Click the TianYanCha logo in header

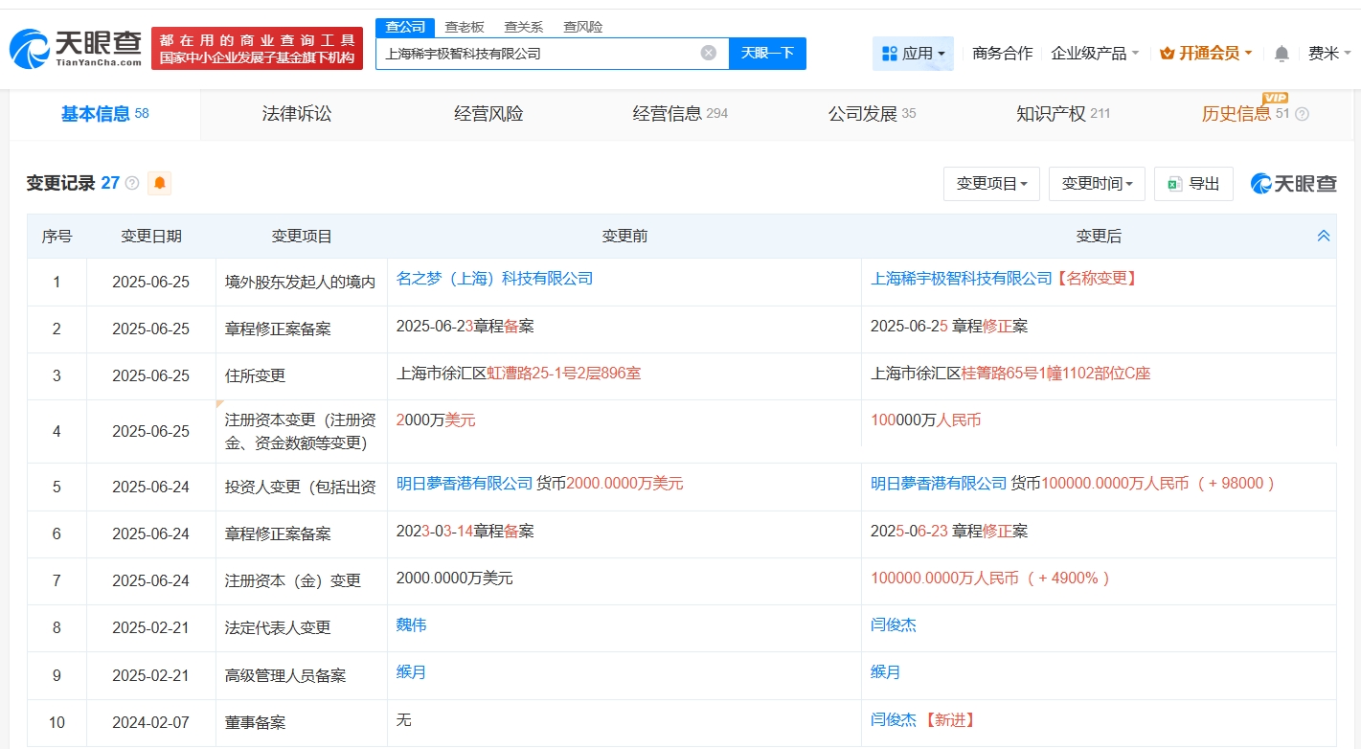click(76, 48)
